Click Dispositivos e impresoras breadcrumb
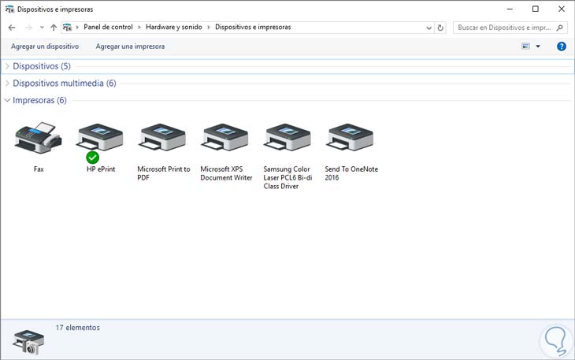Screen dimensions: 575x360 pyautogui.click(x=253, y=27)
